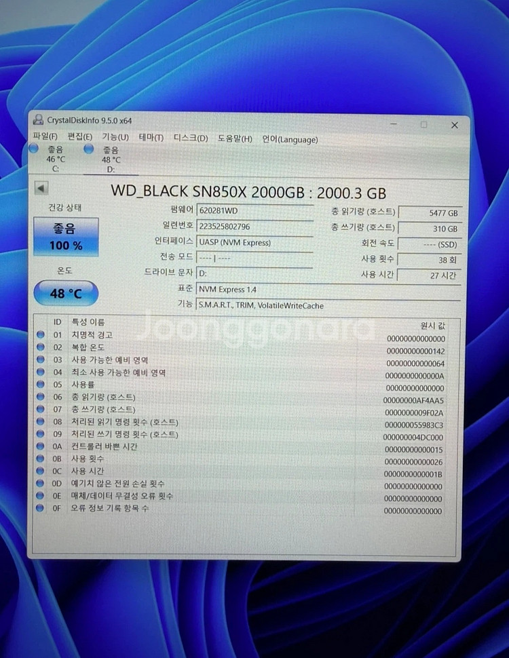Click the status dot of row 0D
509x658 pixels.
40,483
